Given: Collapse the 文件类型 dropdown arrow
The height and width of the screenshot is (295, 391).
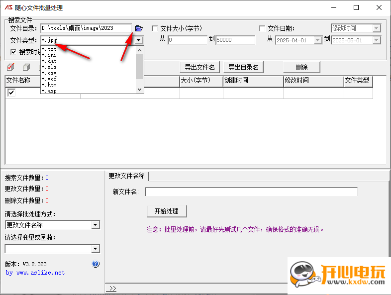Looking at the screenshot, I should coord(139,40).
